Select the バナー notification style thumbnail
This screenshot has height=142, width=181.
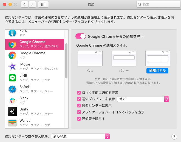[x=124, y=58]
